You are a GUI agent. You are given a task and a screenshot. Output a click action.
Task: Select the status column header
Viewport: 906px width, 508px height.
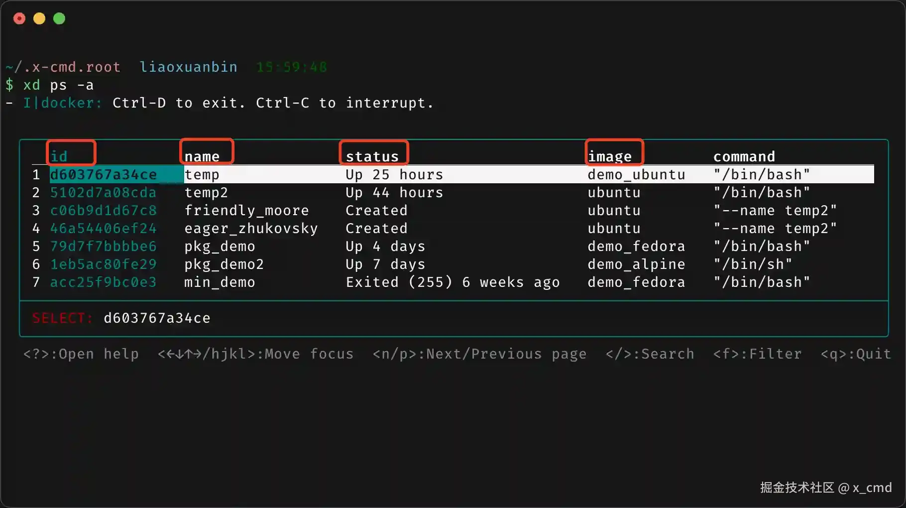point(373,156)
